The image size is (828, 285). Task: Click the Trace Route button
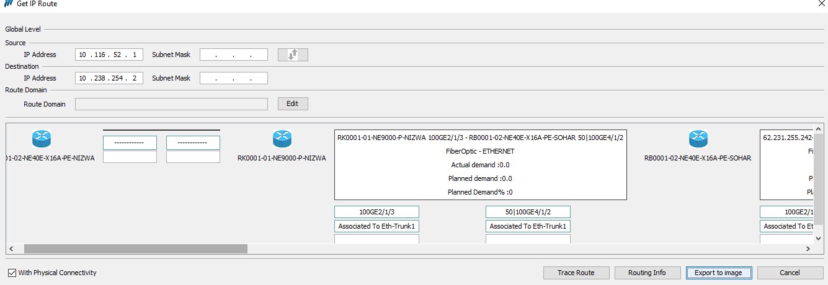point(576,273)
